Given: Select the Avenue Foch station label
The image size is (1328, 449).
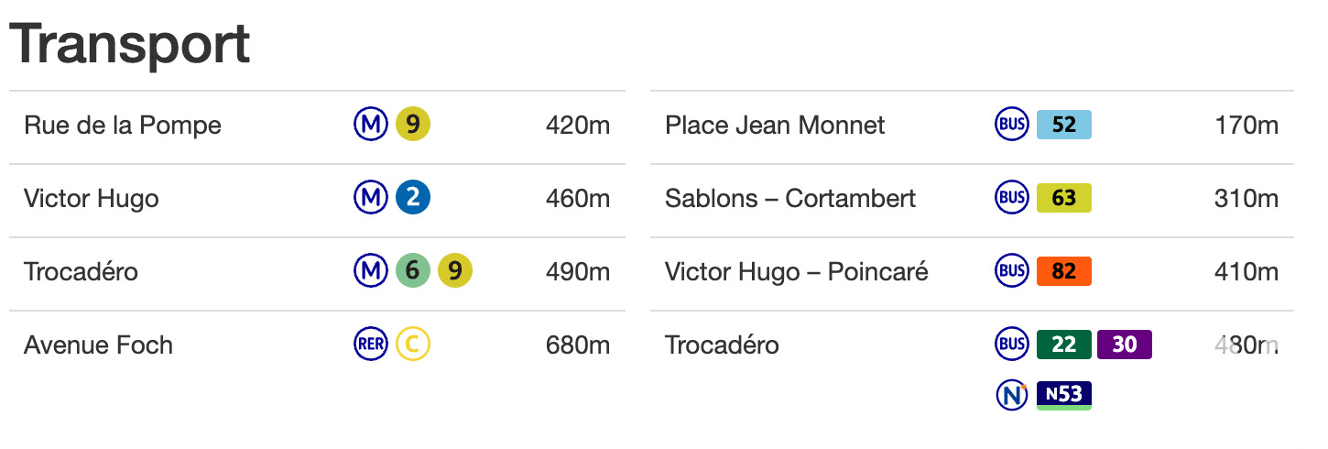Looking at the screenshot, I should pyautogui.click(x=98, y=345).
